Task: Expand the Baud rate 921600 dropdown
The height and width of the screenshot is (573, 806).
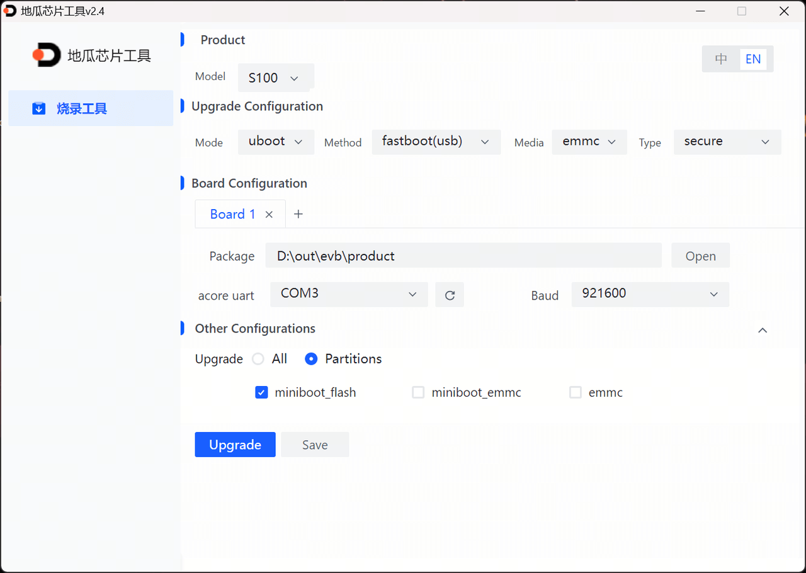Action: pos(650,294)
